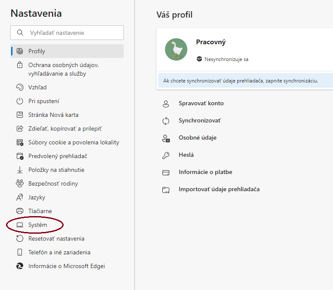Open the goose profile avatar picture
The image size is (333, 290).
pos(176,49)
